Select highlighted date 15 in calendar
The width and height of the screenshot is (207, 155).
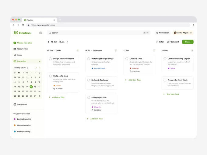[31, 87]
